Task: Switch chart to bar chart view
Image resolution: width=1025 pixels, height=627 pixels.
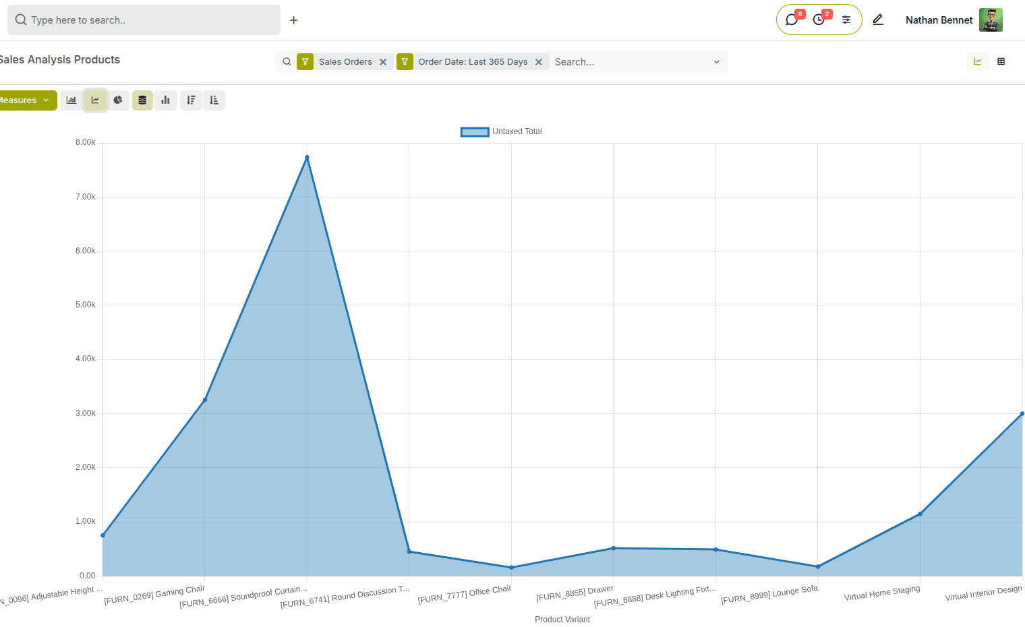Action: click(71, 100)
